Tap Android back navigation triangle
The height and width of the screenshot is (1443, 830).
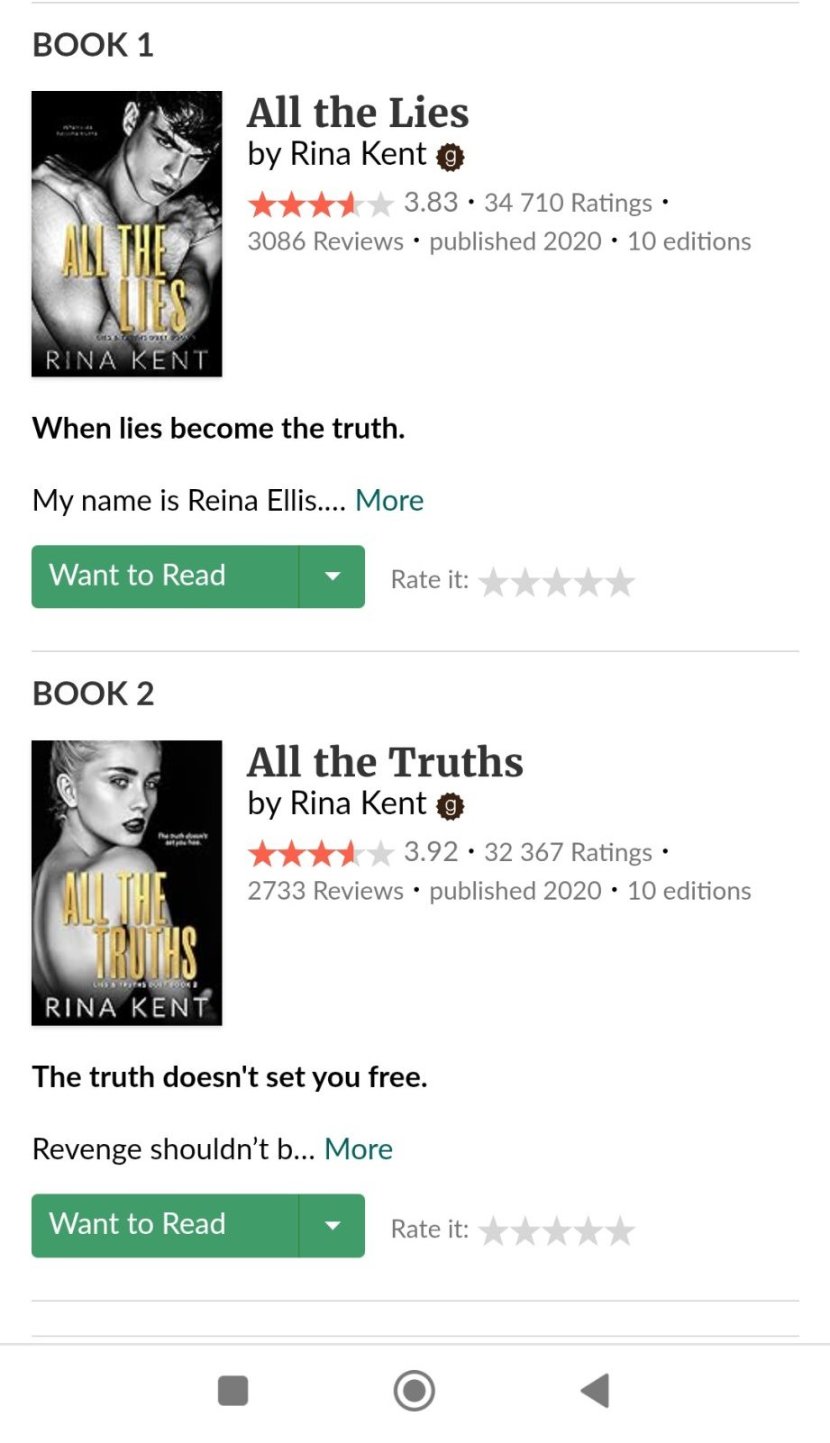(x=596, y=1391)
